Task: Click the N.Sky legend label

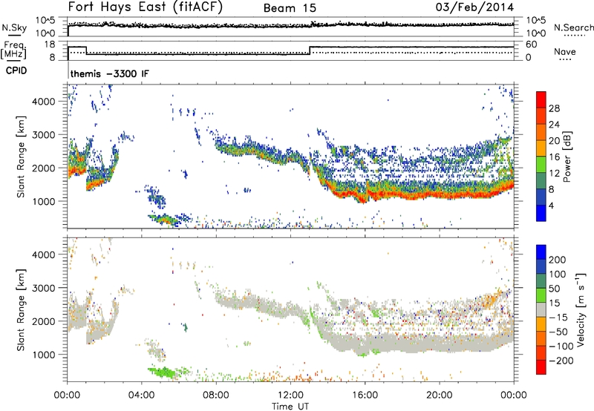Action: [14, 27]
